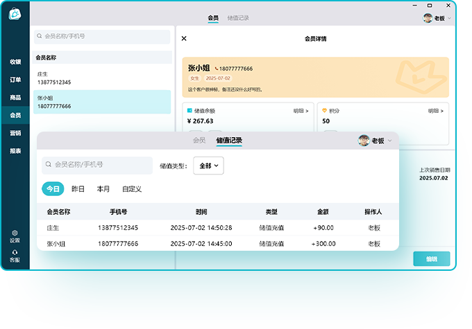The width and height of the screenshot is (472, 329).
Task: Select member 庄生 13877512345 in member list
Action: pos(102,78)
